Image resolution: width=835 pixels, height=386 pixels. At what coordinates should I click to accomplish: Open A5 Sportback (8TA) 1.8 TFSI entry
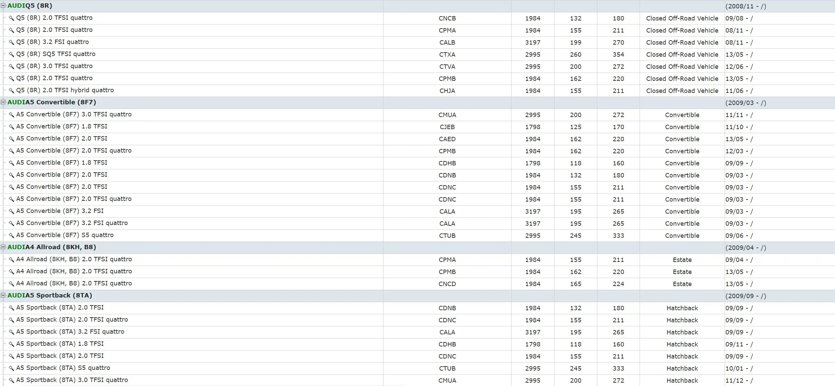(60, 344)
